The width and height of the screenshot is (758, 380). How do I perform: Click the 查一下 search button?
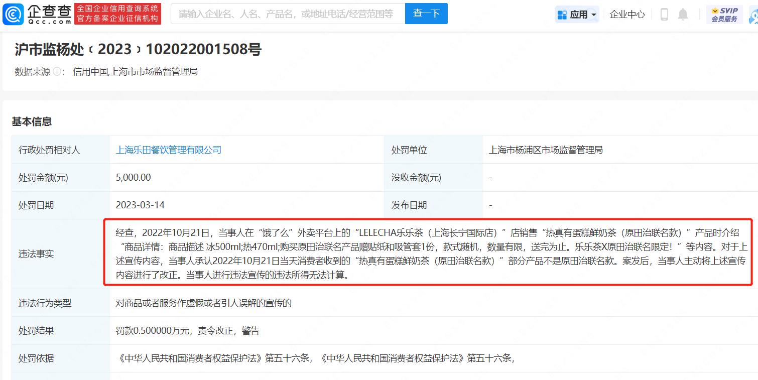tap(426, 14)
